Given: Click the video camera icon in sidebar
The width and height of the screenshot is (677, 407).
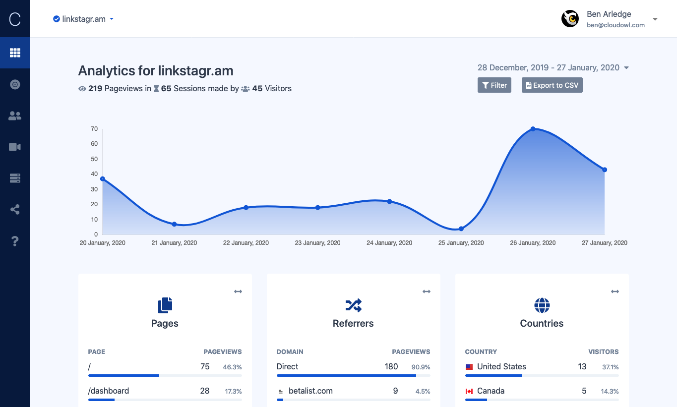Looking at the screenshot, I should [x=15, y=147].
